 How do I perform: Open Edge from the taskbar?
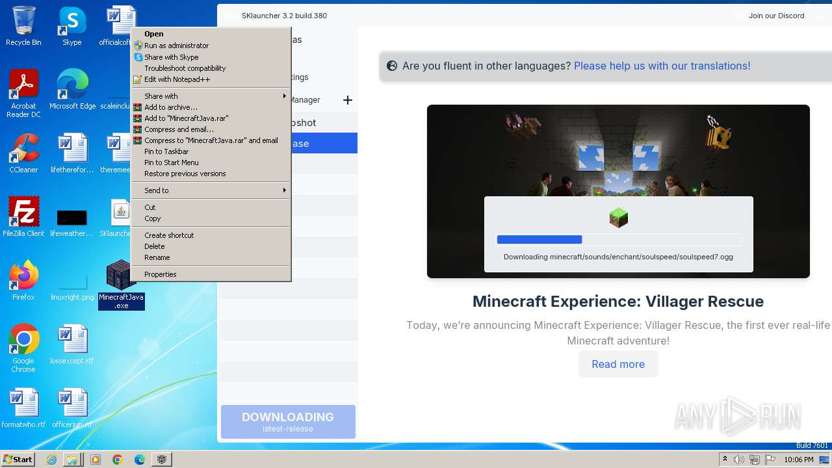(x=140, y=460)
